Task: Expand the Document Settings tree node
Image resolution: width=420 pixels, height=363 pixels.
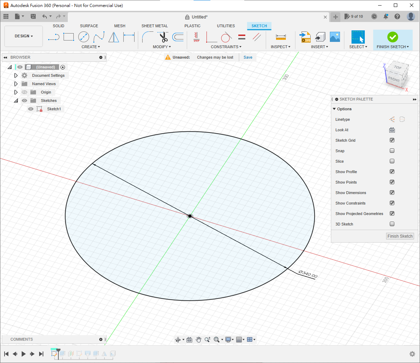Action: click(16, 75)
